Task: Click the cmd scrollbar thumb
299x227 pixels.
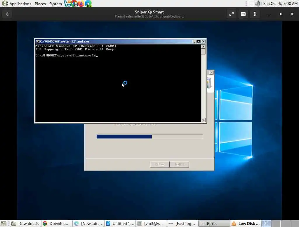Action: pyautogui.click(x=203, y=51)
